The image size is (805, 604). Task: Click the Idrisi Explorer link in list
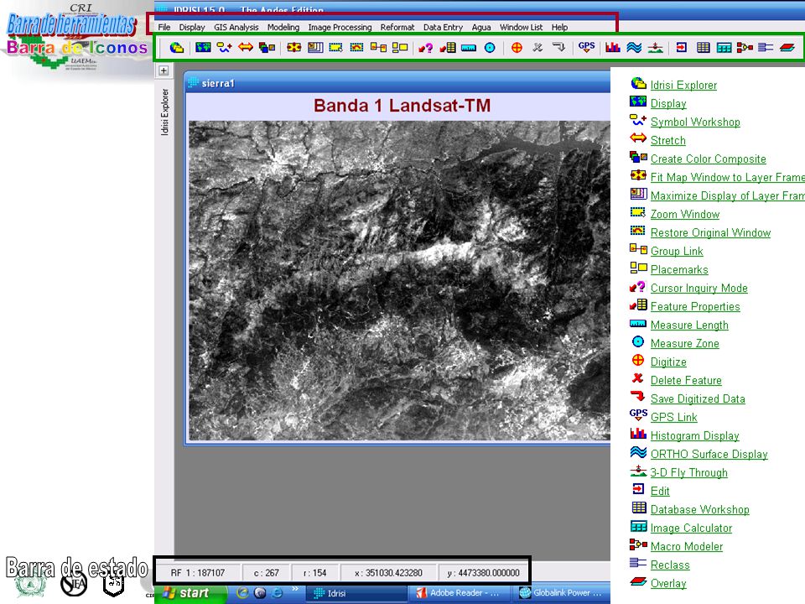[x=683, y=86]
